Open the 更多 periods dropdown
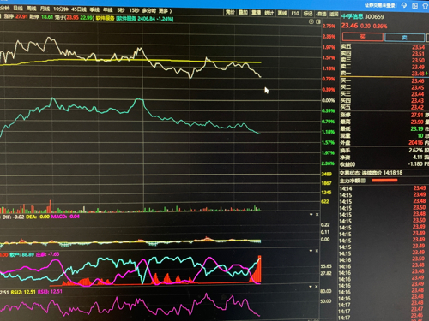 [166, 11]
